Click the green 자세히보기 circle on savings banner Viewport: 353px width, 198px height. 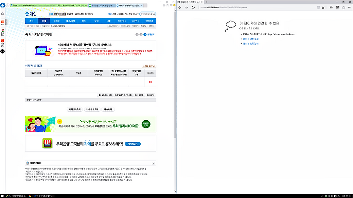coord(146,124)
